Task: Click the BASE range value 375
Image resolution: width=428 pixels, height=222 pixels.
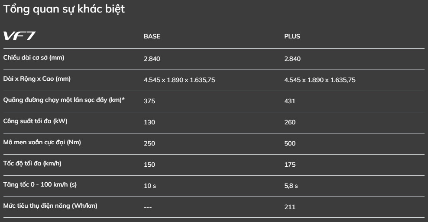Action: click(x=149, y=101)
